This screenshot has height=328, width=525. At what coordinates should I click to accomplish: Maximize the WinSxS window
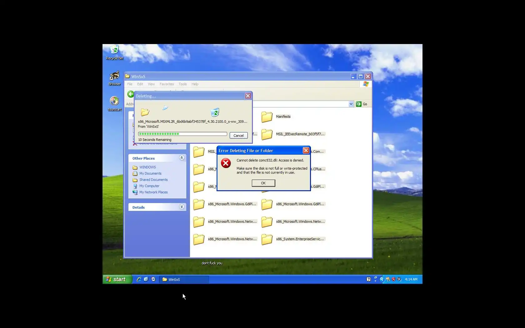point(361,77)
